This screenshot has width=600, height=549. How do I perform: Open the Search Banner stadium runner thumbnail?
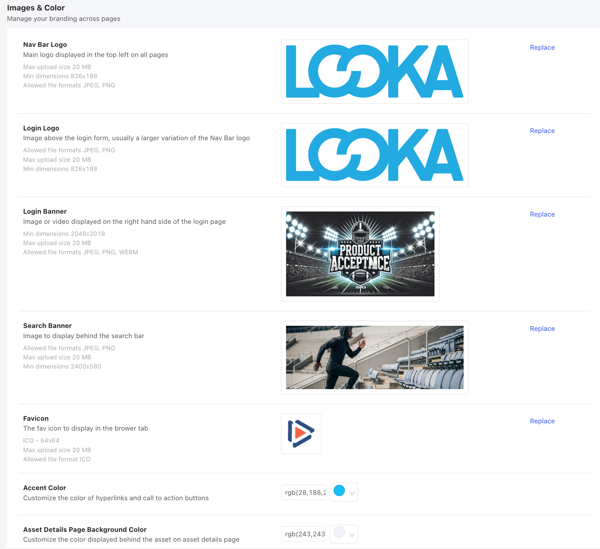(374, 357)
